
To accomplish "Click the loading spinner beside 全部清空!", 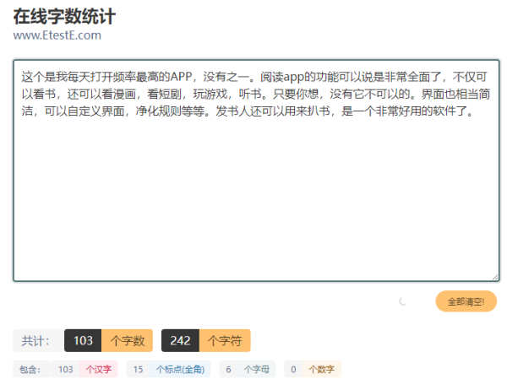I will pyautogui.click(x=402, y=301).
